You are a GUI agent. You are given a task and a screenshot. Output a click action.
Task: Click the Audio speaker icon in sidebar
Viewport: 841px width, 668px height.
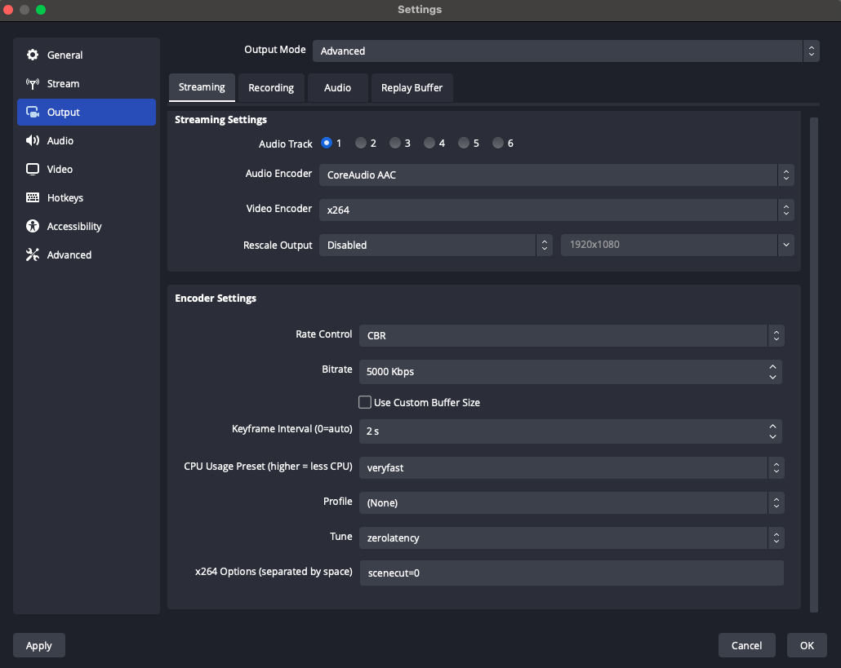point(33,141)
